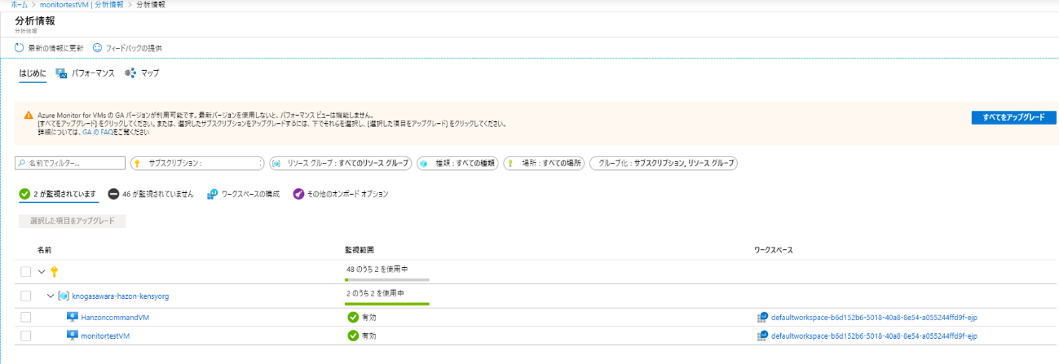Collapse the subscription key tree row
The image size is (1059, 364).
[42, 272]
